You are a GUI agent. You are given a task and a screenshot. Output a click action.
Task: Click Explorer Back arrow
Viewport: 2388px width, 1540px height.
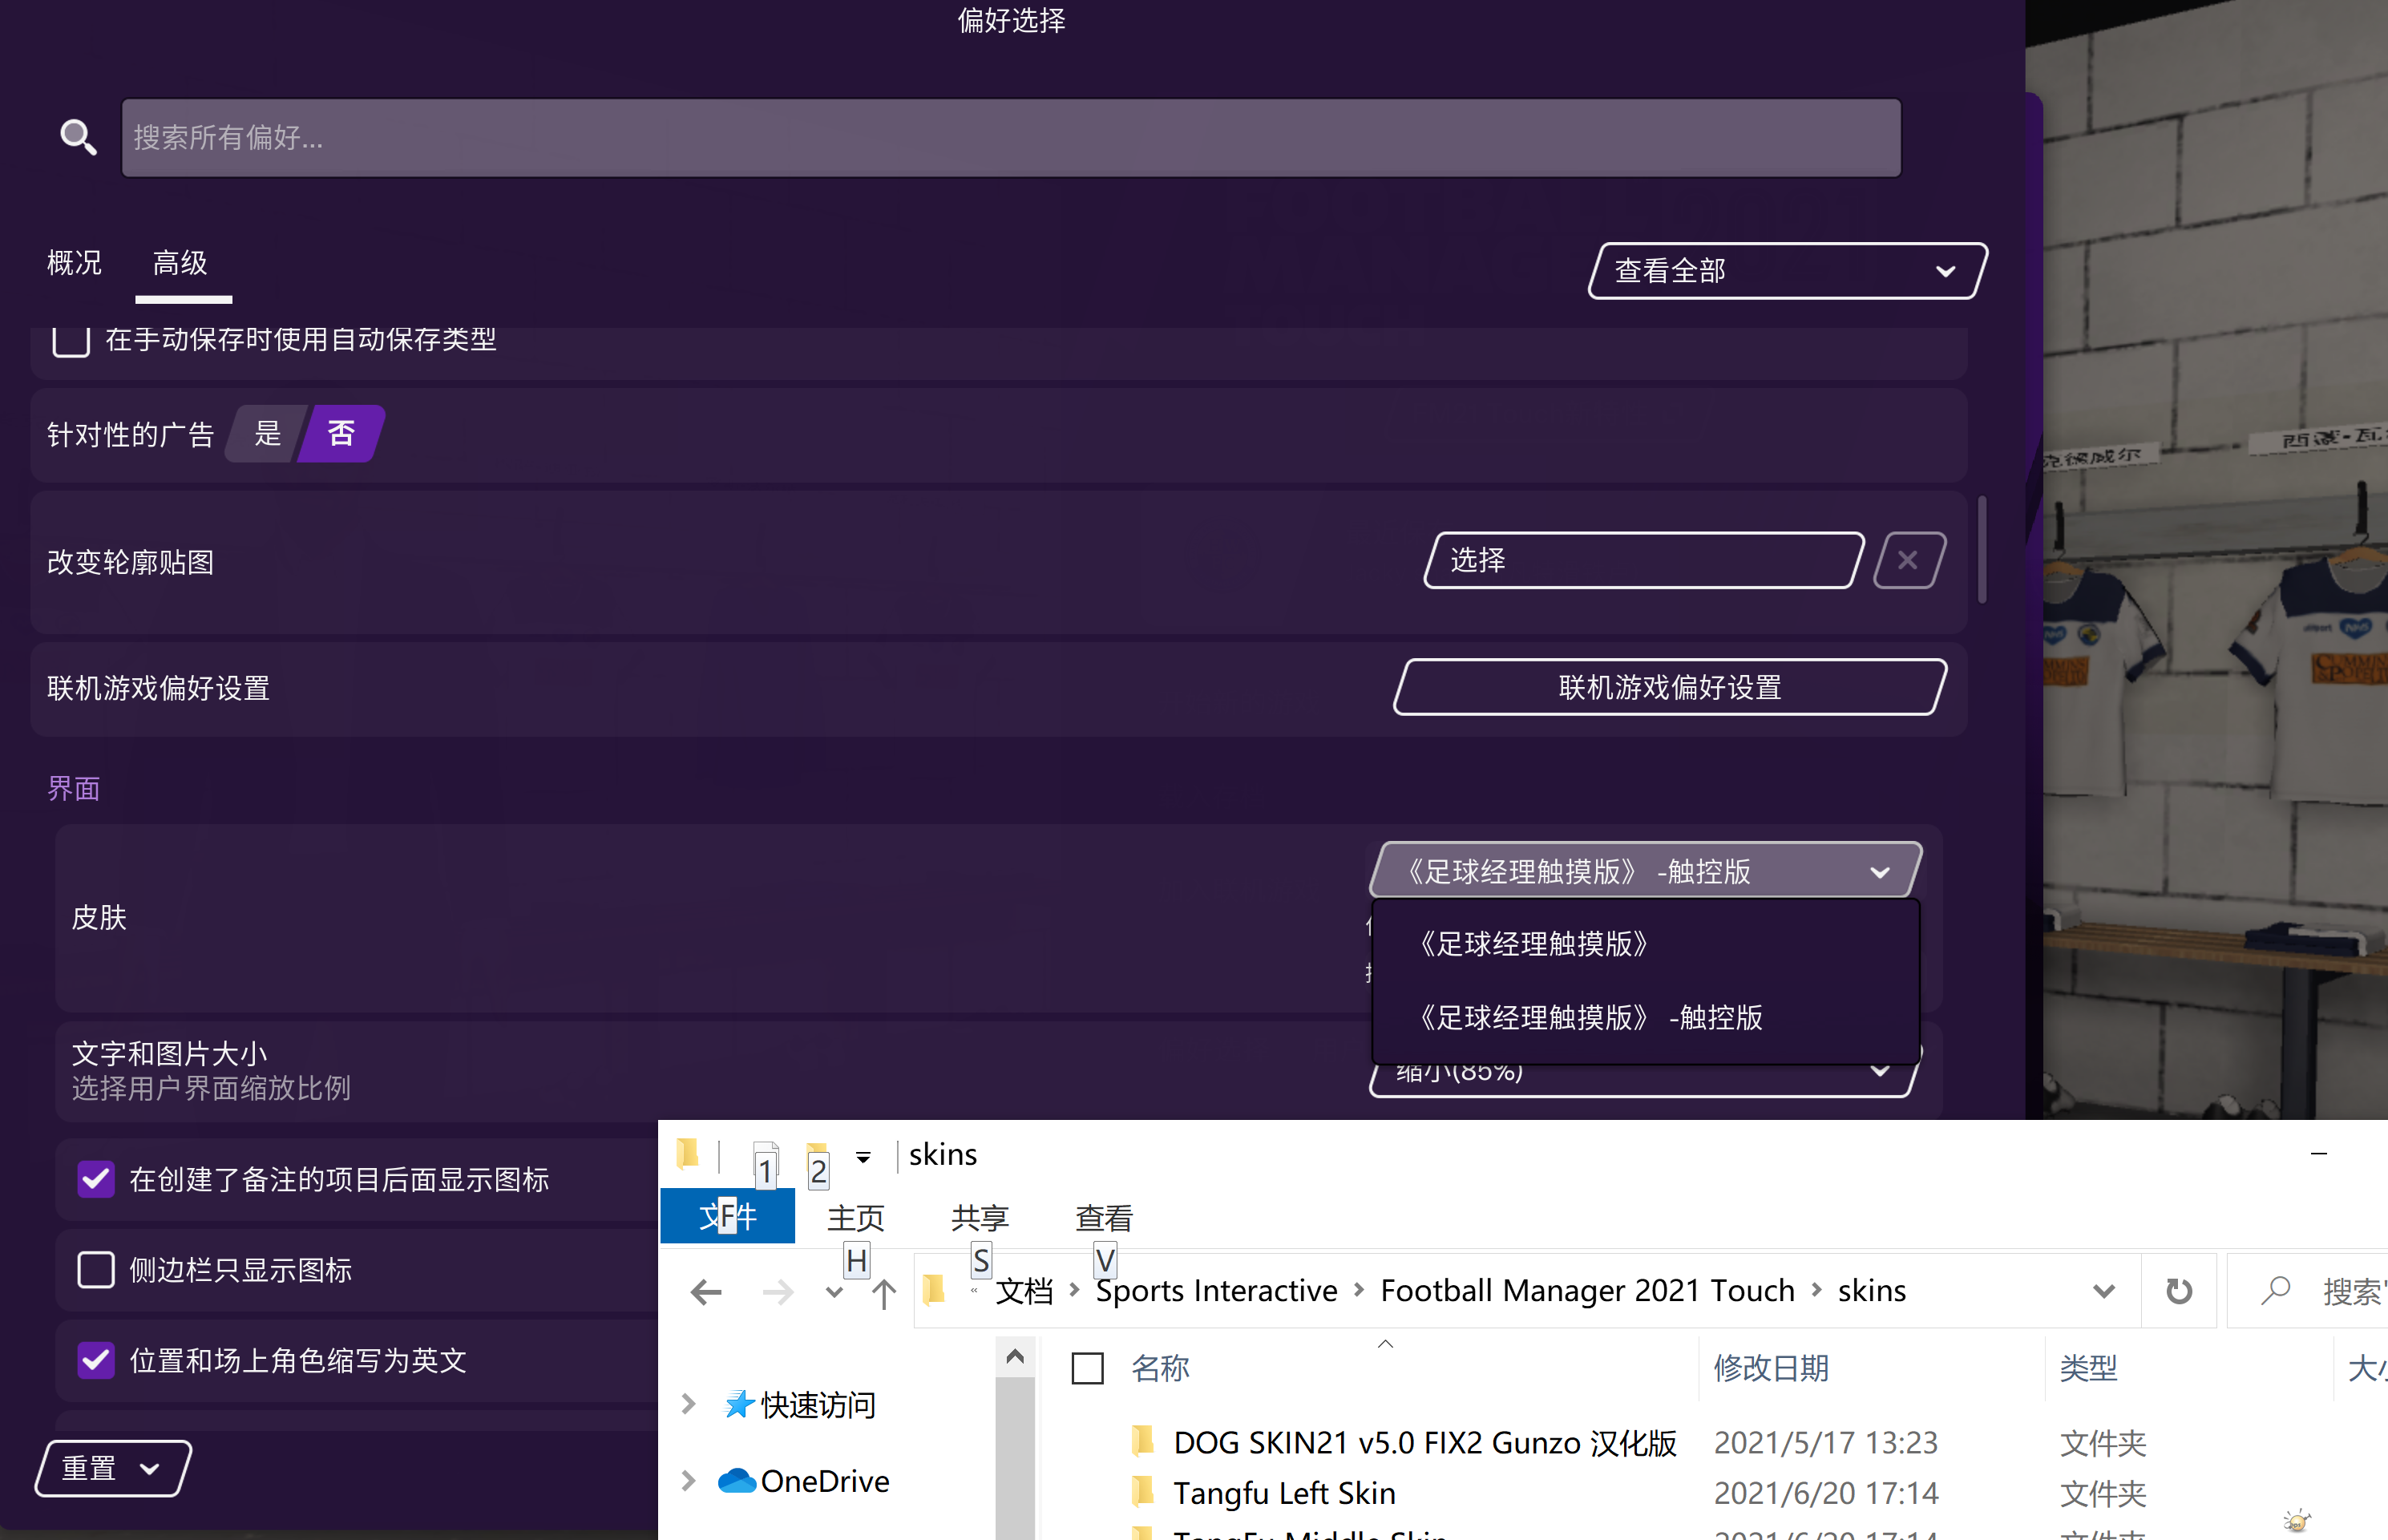(706, 1292)
